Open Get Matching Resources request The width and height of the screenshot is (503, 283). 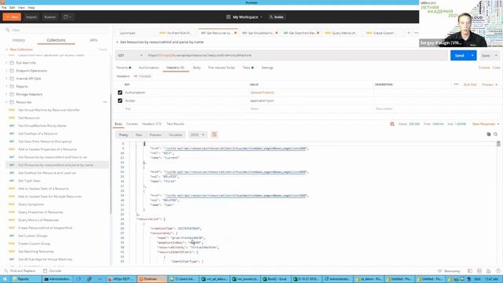(x=36, y=252)
